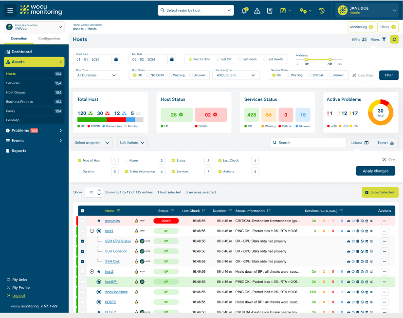This screenshot has height=318, width=403.
Task: Click the history clock icon
Action: coord(322,11)
